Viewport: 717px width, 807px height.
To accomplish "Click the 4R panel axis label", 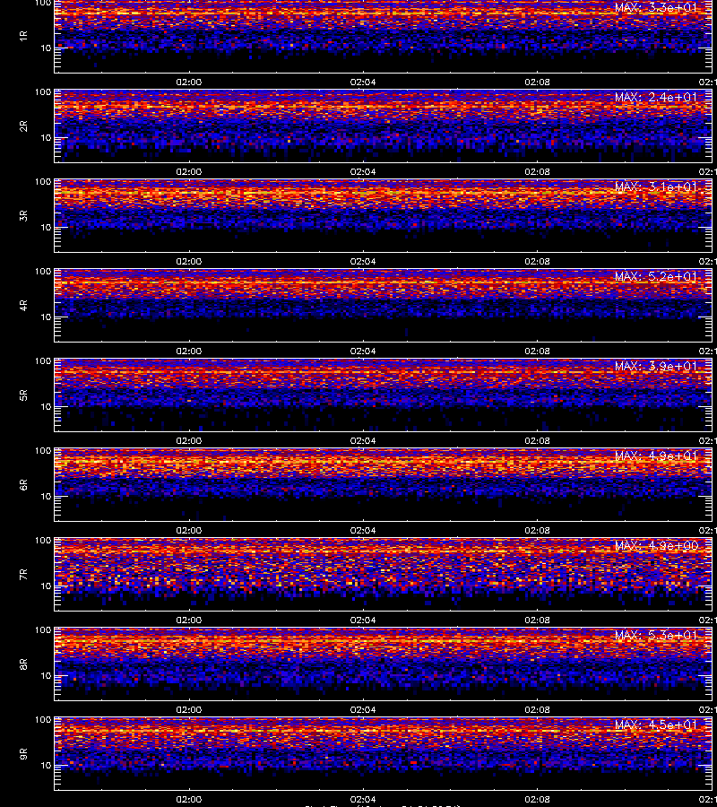I will 23,305.
